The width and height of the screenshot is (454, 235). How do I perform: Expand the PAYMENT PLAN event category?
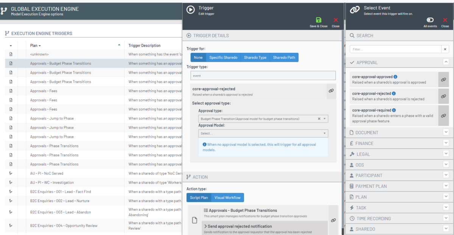446,186
